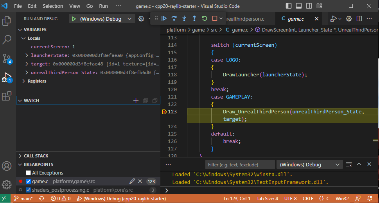Step out in the debug toolbar

click(x=194, y=18)
